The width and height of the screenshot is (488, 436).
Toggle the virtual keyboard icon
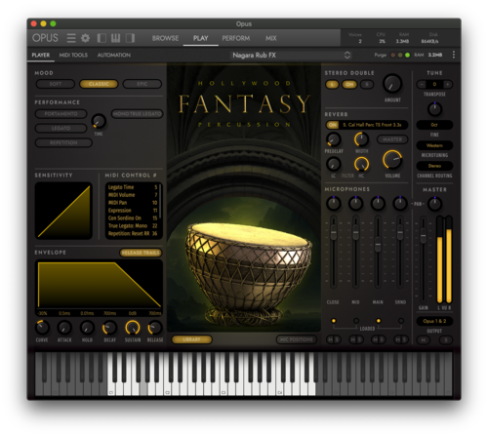(x=116, y=38)
